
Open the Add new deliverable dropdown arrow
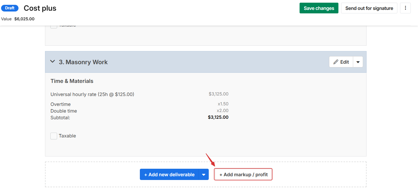pyautogui.click(x=204, y=174)
